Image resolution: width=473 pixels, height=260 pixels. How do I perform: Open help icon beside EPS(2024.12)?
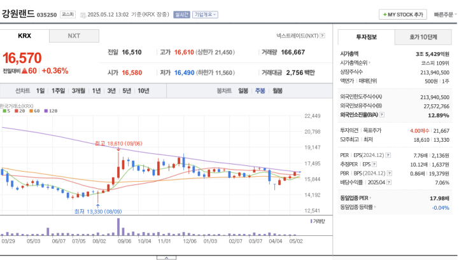pyautogui.click(x=388, y=155)
